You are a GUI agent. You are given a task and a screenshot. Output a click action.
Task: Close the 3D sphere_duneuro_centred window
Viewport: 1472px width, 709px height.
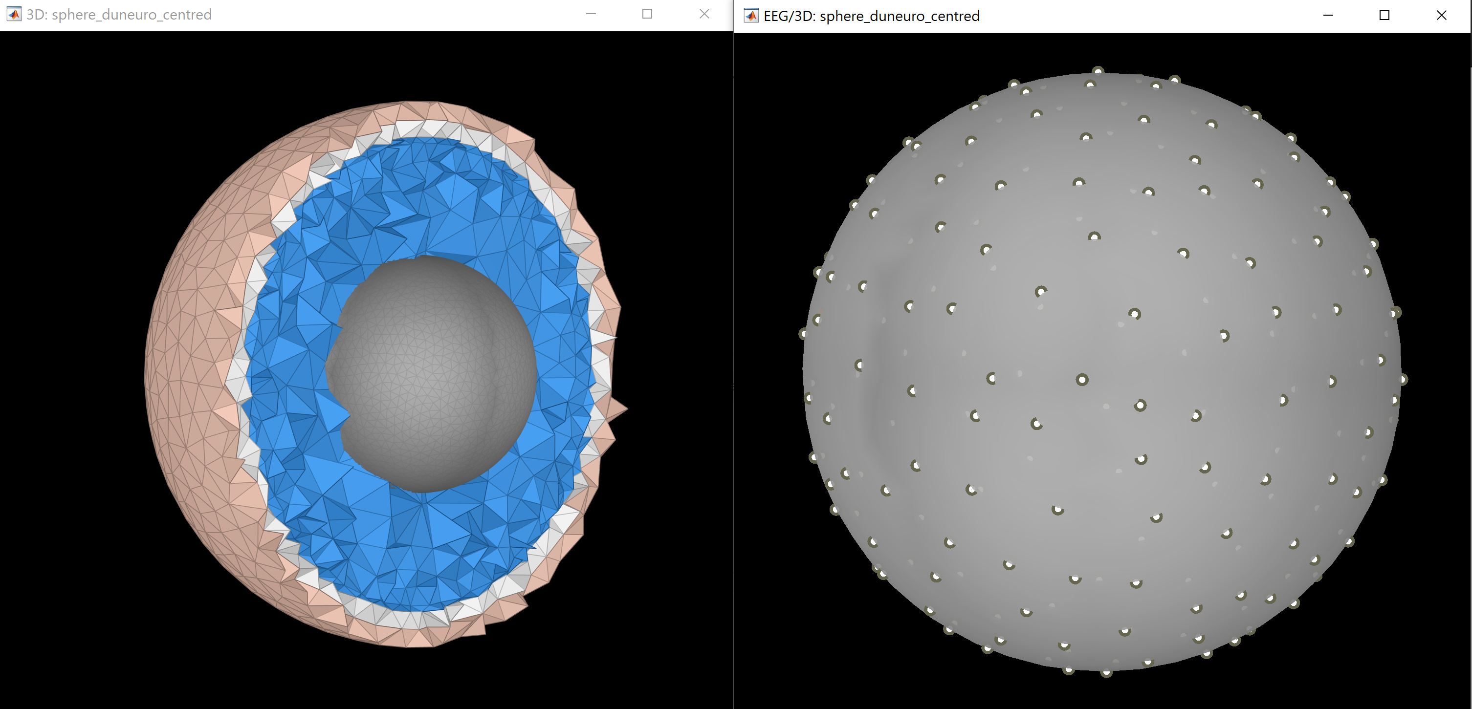coord(704,14)
